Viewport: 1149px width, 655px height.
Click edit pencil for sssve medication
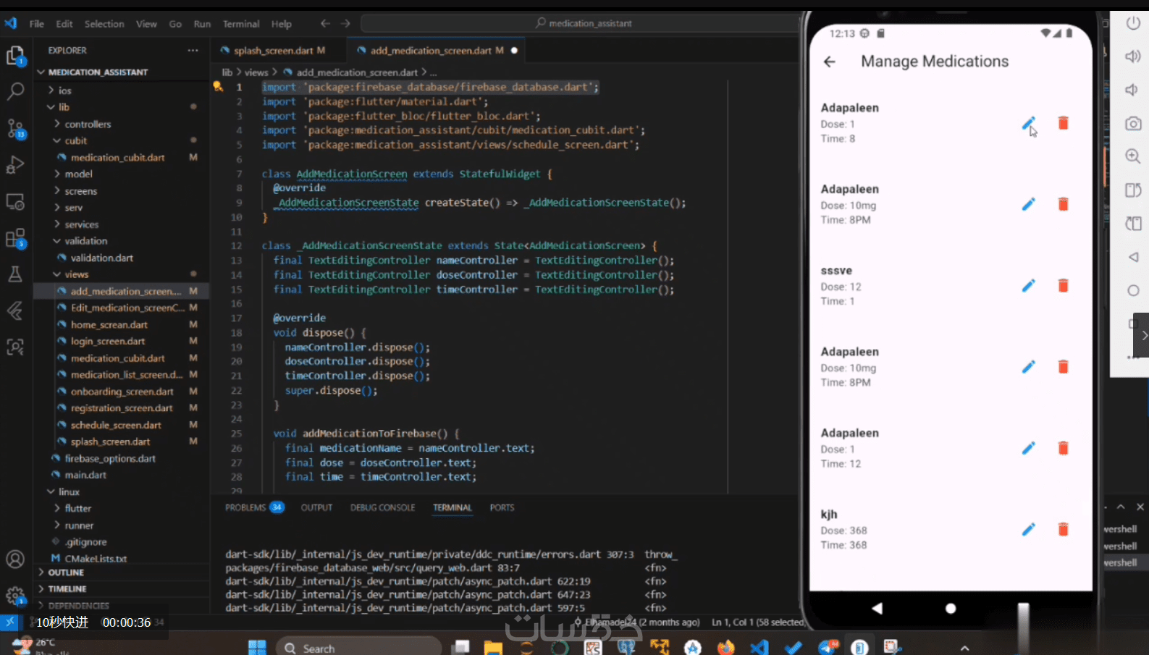tap(1028, 286)
